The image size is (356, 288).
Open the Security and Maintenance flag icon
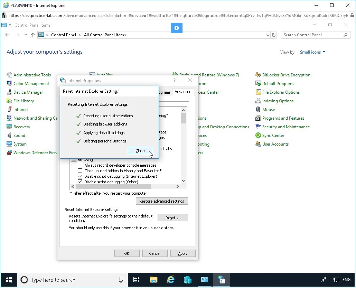[x=258, y=127]
